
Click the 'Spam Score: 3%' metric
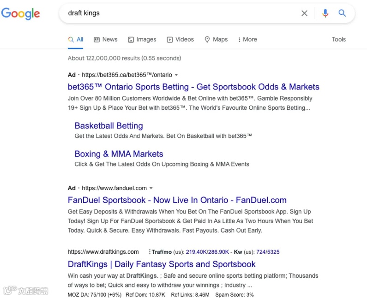235,295
